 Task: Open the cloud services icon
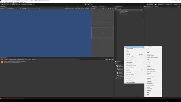(x=156, y=5)
